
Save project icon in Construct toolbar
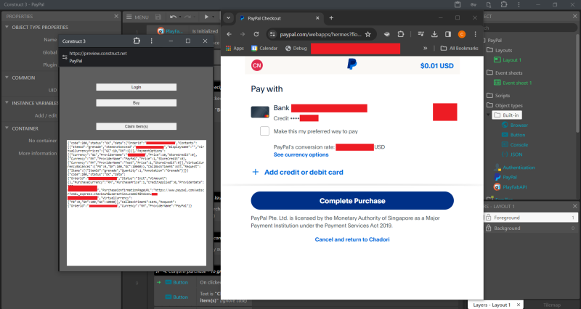(x=158, y=17)
